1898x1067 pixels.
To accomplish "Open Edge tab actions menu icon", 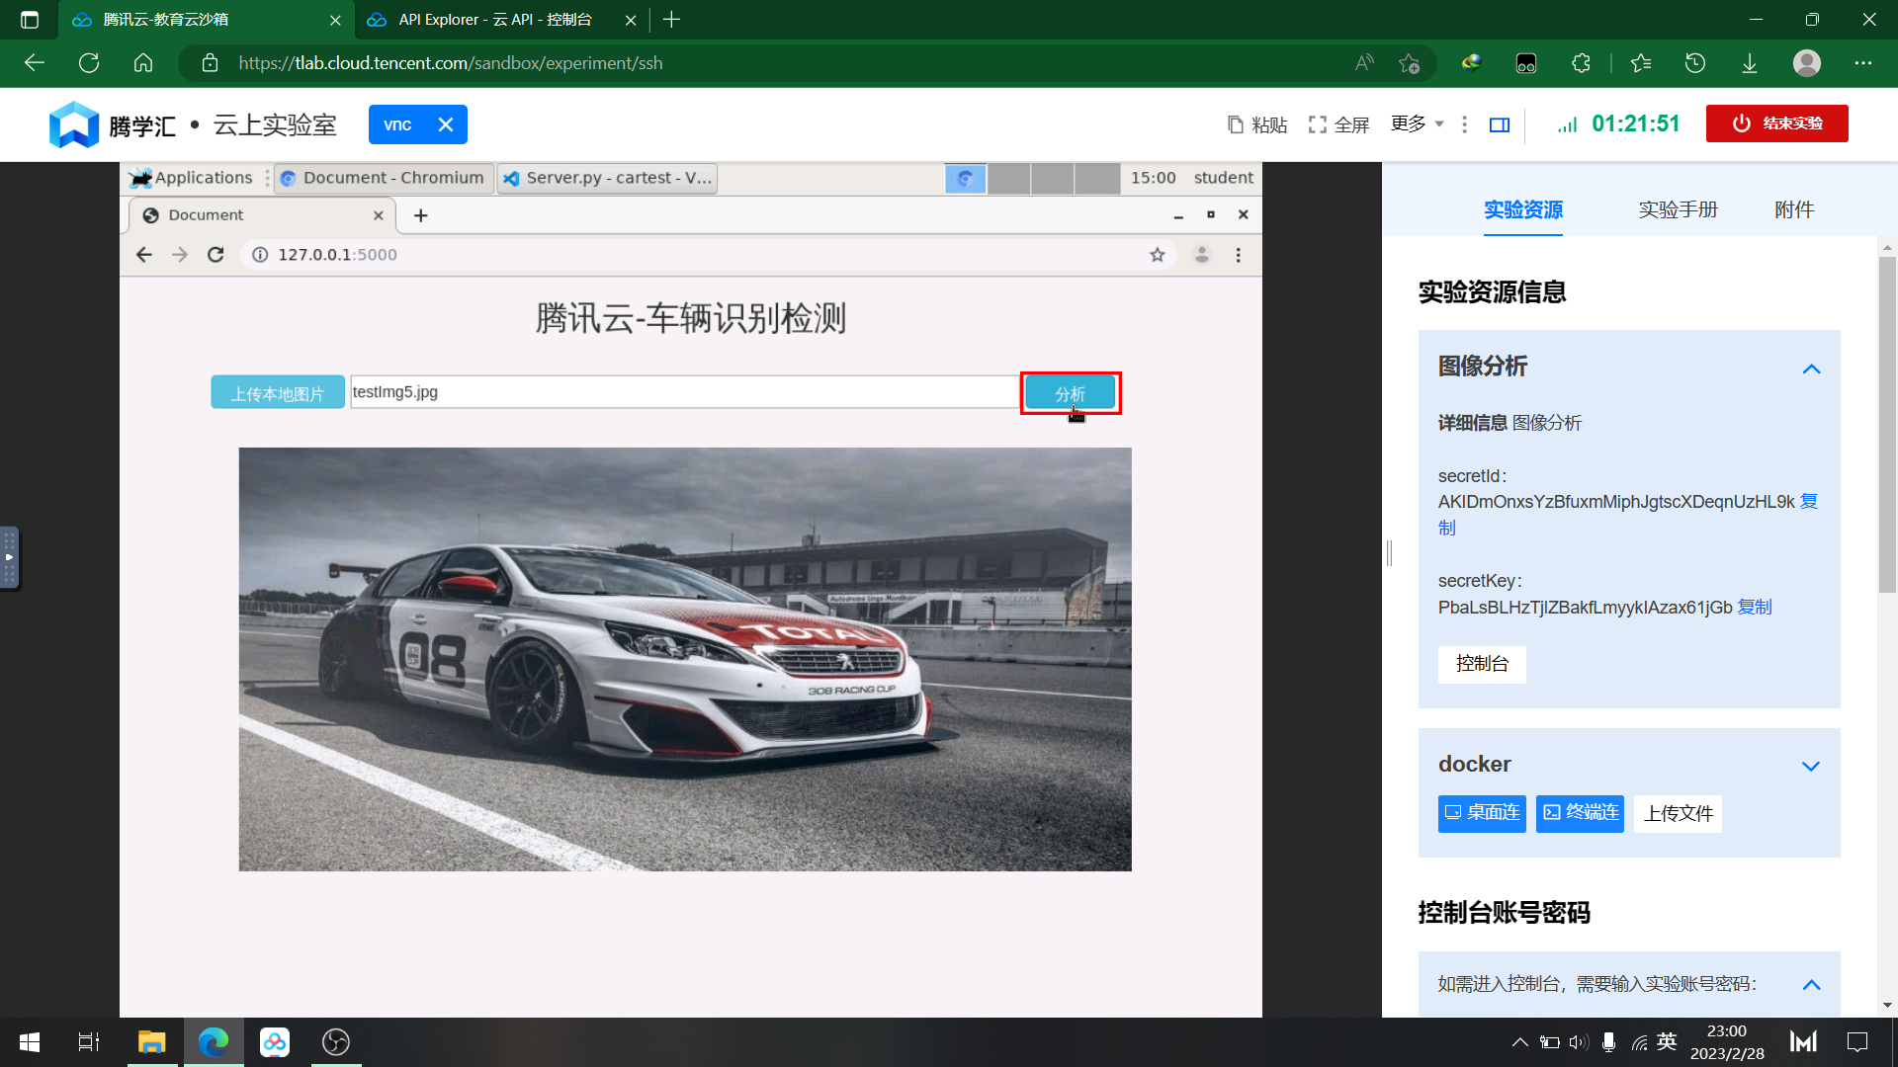I will 30,20.
